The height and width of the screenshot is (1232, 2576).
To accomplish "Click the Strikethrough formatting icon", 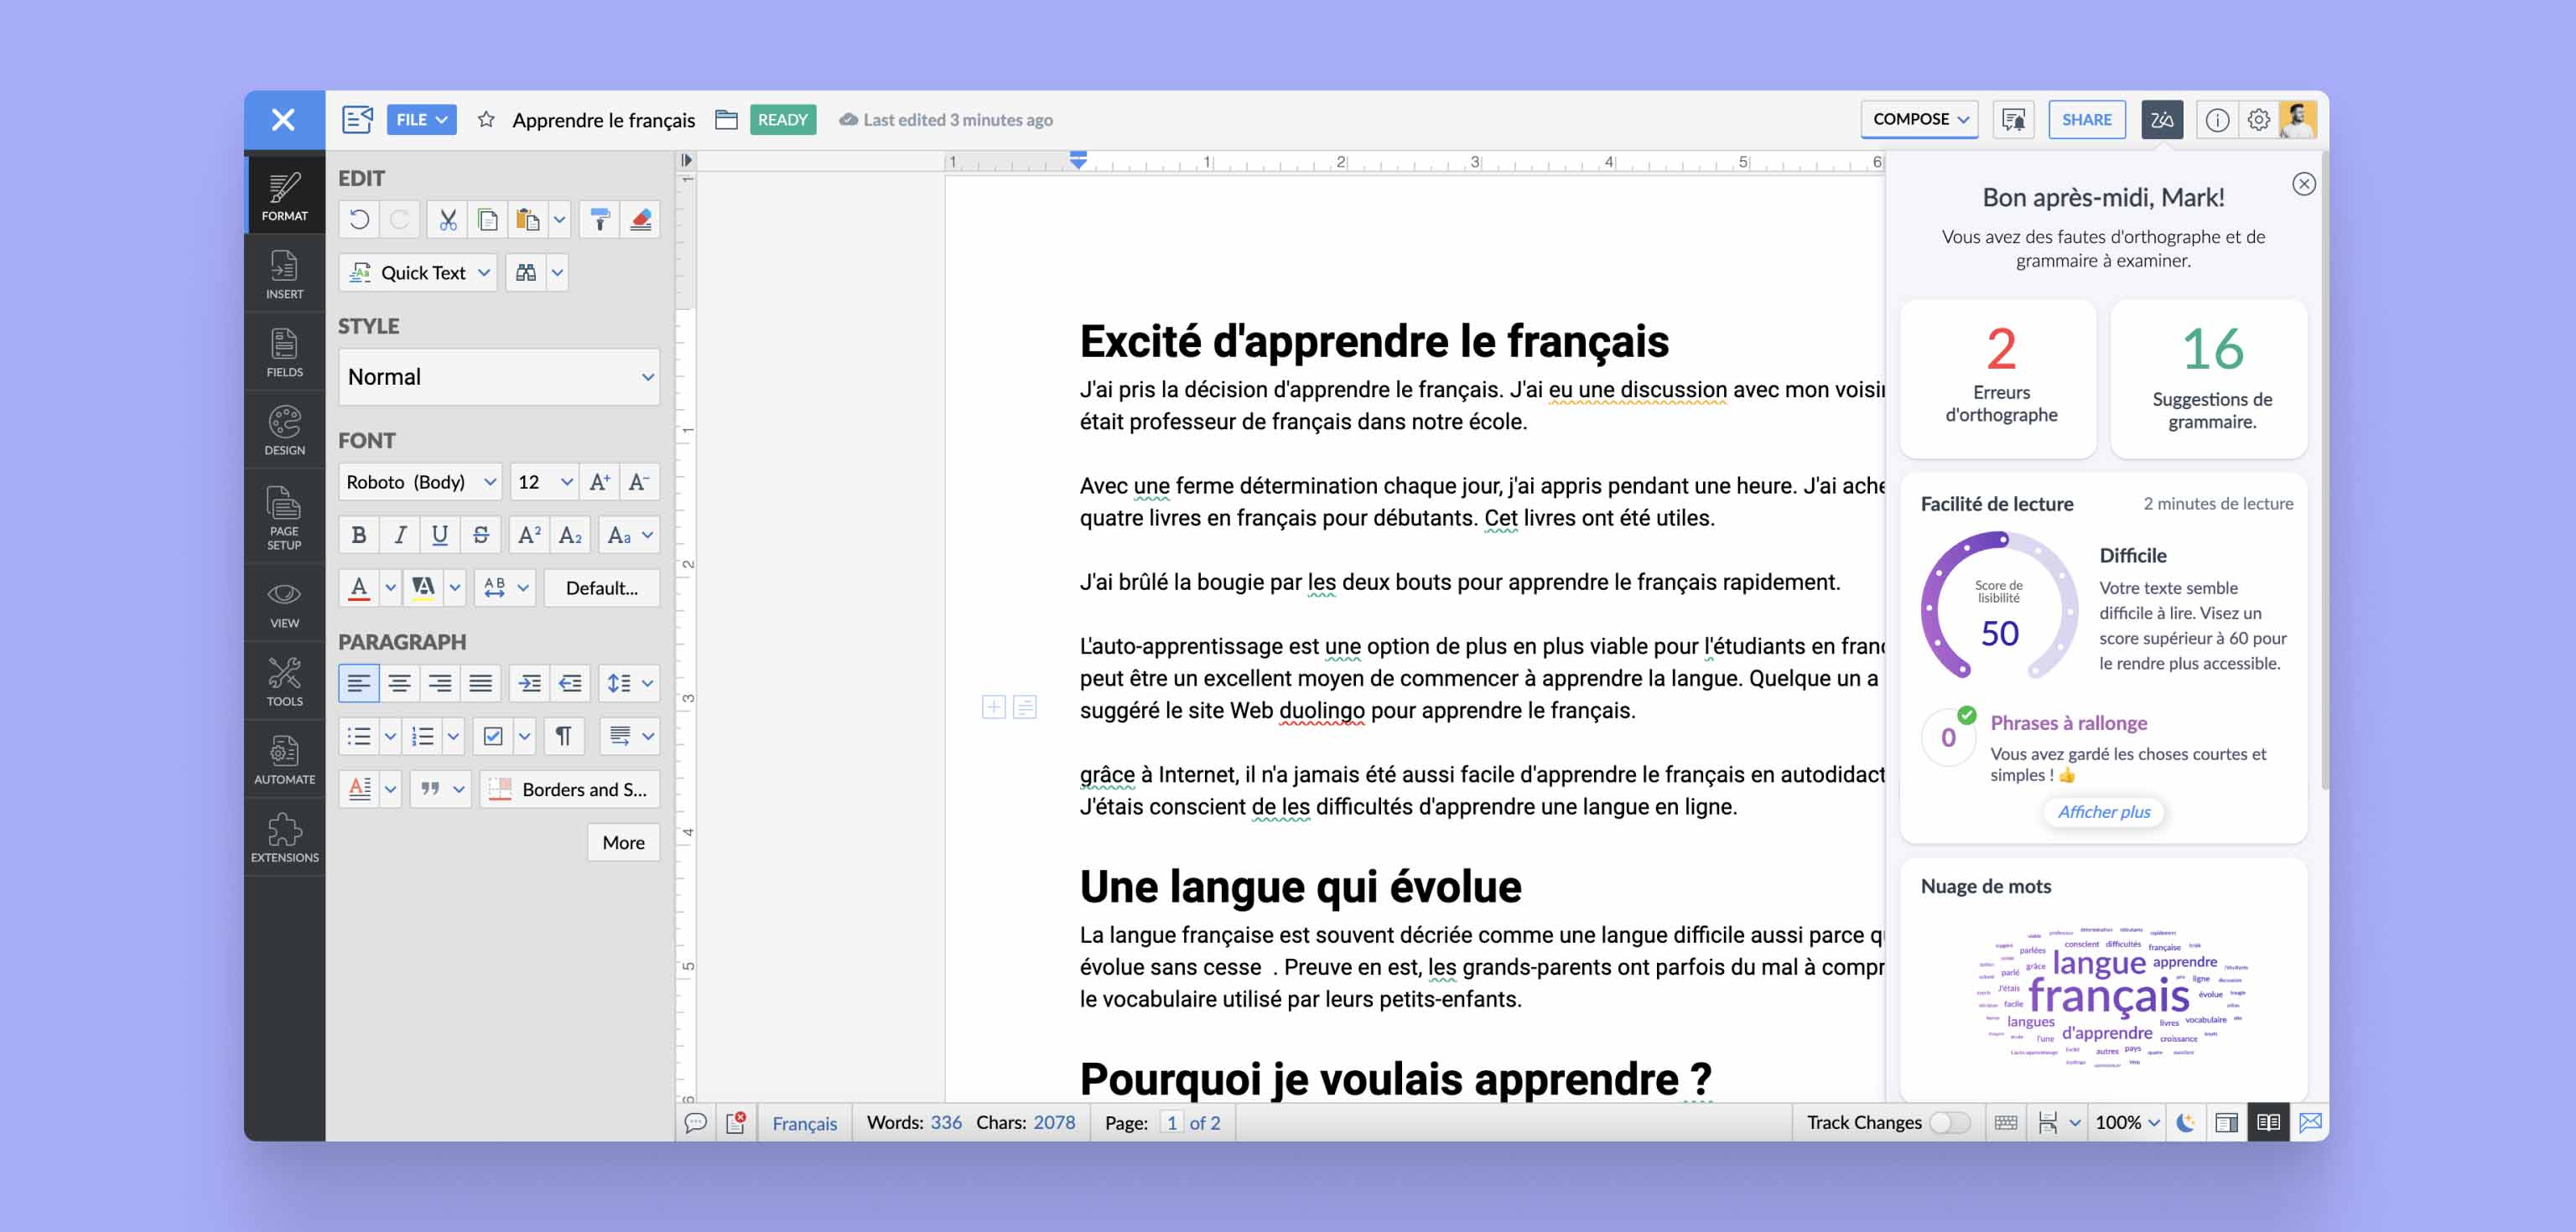I will tap(481, 536).
